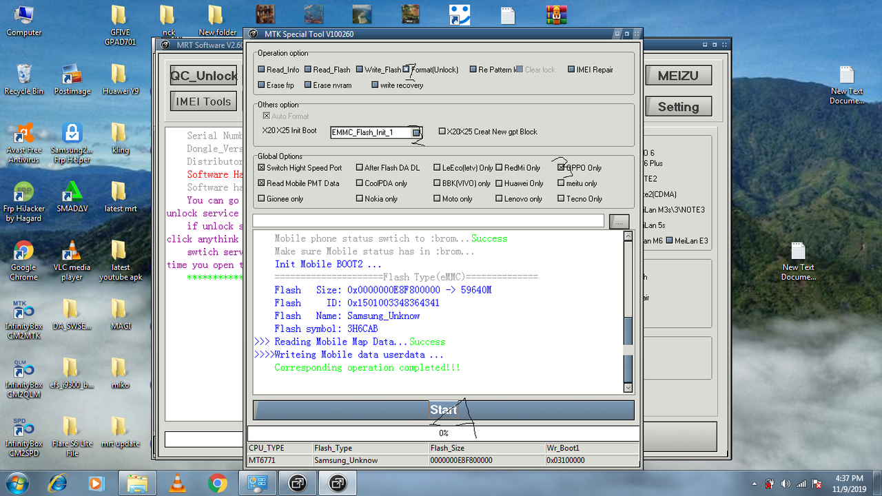Check the Erase nvram option

pos(308,85)
